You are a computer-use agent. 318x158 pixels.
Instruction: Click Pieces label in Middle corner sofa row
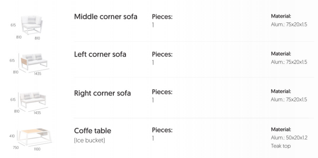[x=162, y=17]
